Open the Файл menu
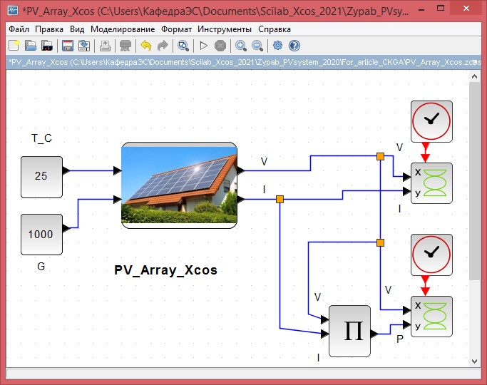This screenshot has width=487, height=385. [19, 29]
